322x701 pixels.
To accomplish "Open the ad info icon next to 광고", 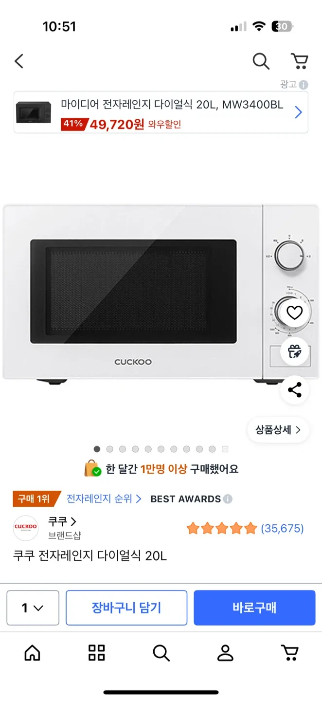I will pos(304,85).
